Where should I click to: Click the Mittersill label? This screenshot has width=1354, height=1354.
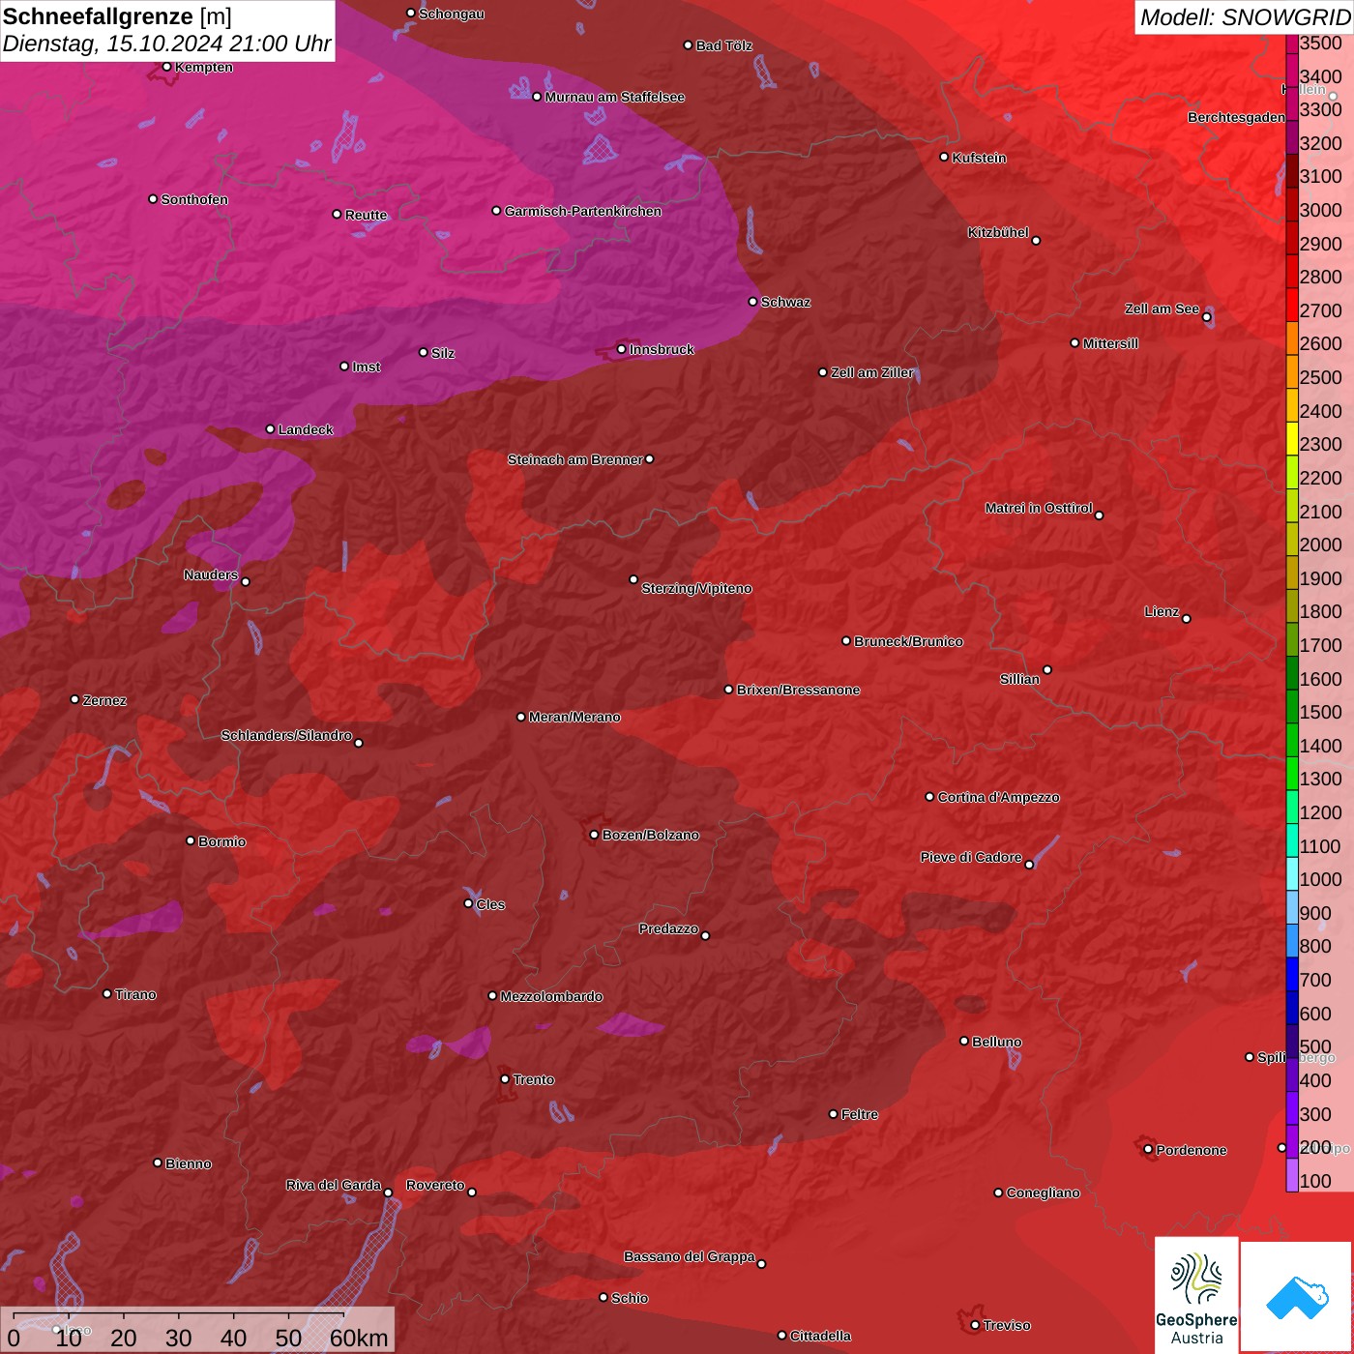(1110, 343)
